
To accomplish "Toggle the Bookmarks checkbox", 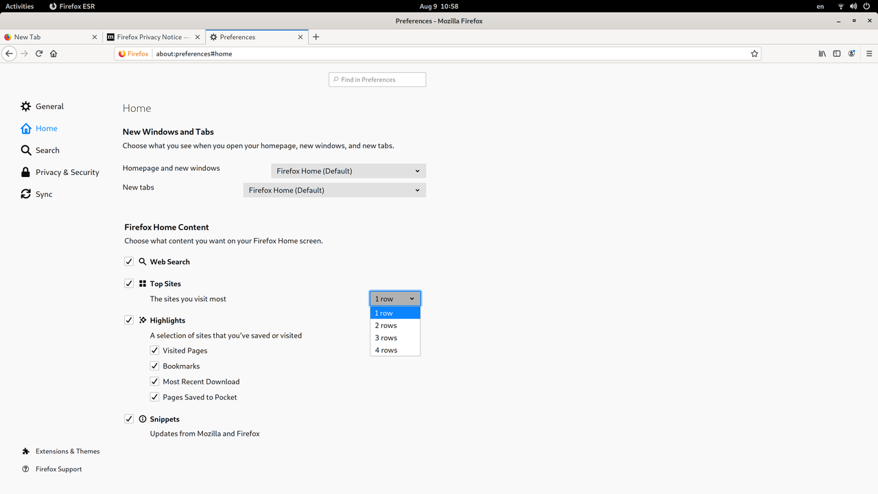I will pos(155,366).
